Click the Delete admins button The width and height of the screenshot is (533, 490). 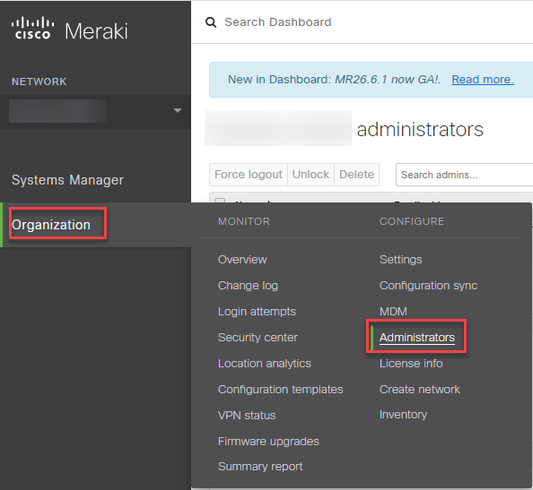(x=356, y=175)
